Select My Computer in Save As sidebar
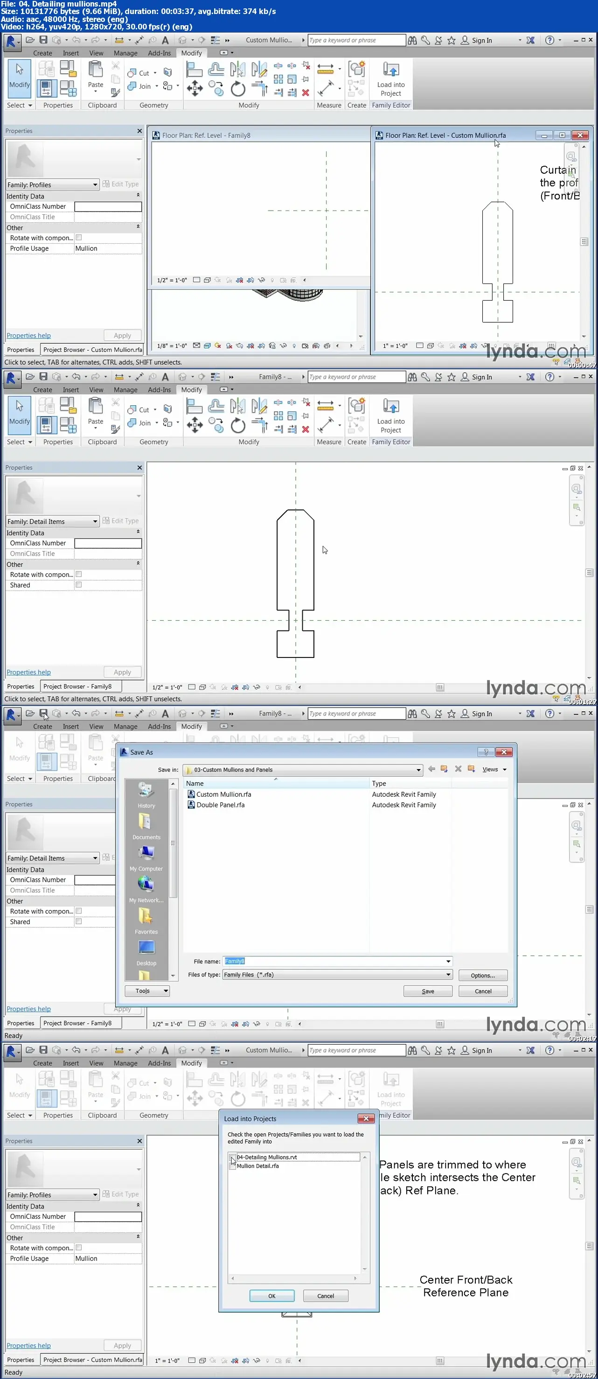 pyautogui.click(x=146, y=858)
